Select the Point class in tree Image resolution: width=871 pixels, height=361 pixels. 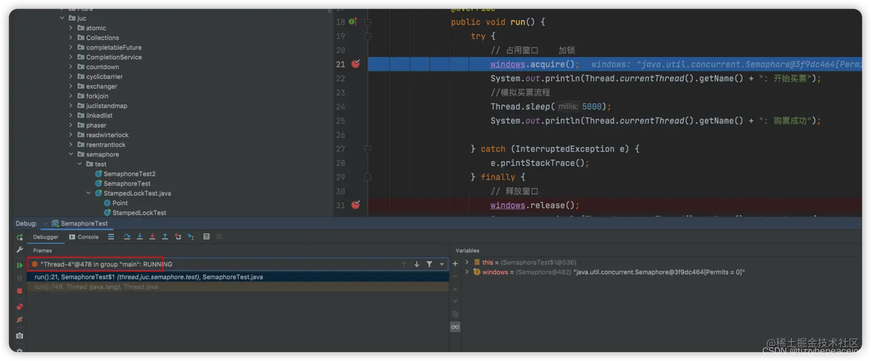115,203
